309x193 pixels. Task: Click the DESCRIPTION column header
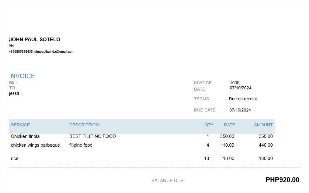84,125
